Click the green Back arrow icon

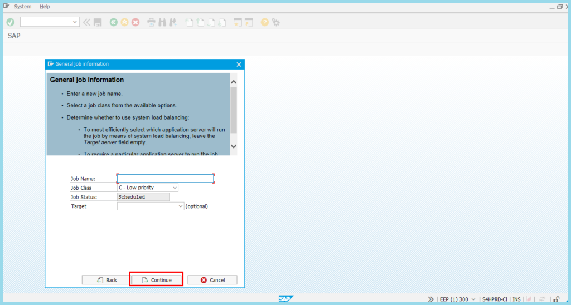tap(114, 22)
